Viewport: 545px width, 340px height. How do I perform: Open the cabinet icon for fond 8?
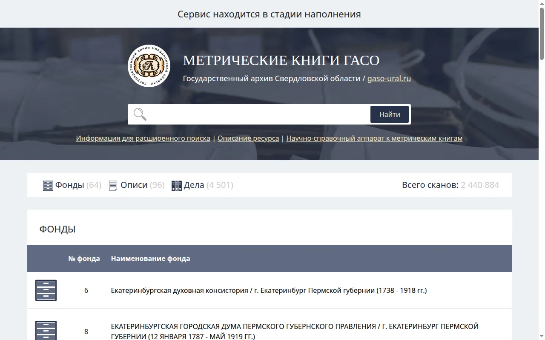coord(46,331)
